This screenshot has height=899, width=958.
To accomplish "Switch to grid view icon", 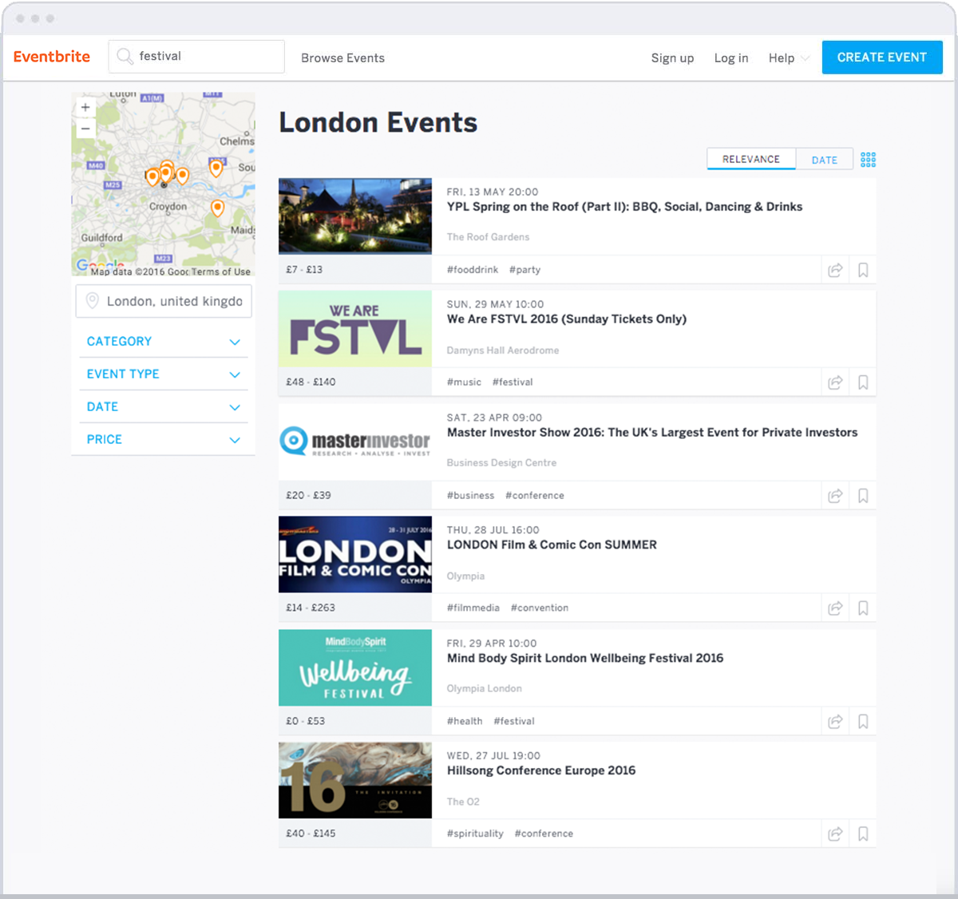I will coord(868,160).
